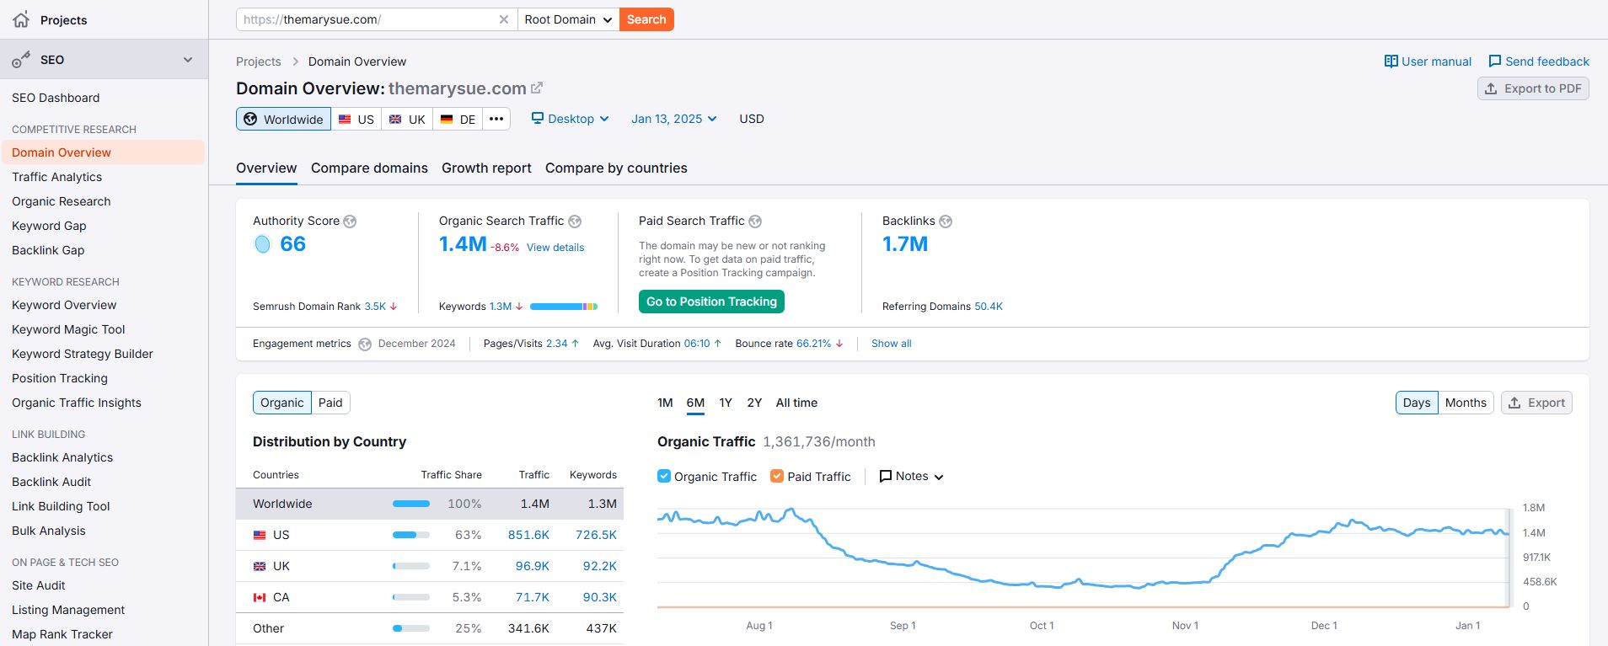Click the Organic Search Traffic info globe icon
The image size is (1608, 646).
pyautogui.click(x=575, y=222)
